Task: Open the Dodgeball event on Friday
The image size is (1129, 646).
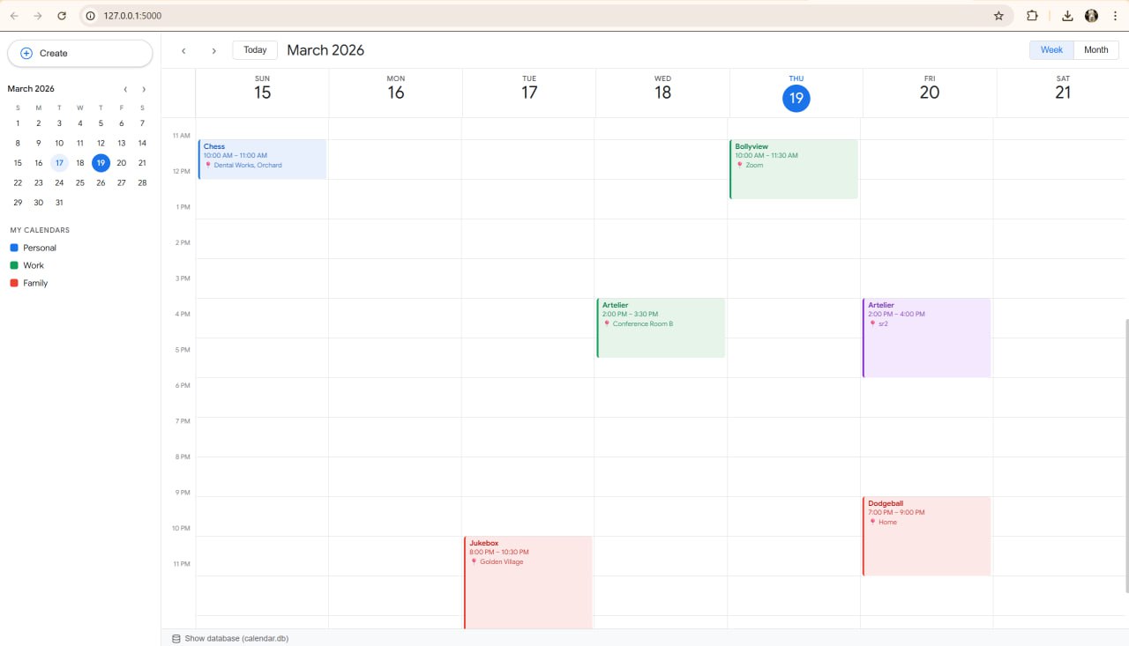Action: [927, 536]
